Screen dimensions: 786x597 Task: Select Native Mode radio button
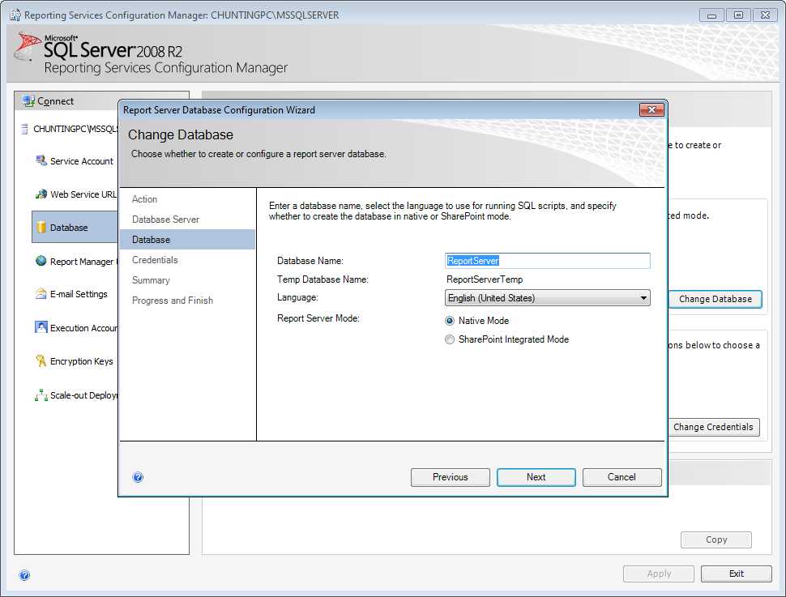(450, 321)
